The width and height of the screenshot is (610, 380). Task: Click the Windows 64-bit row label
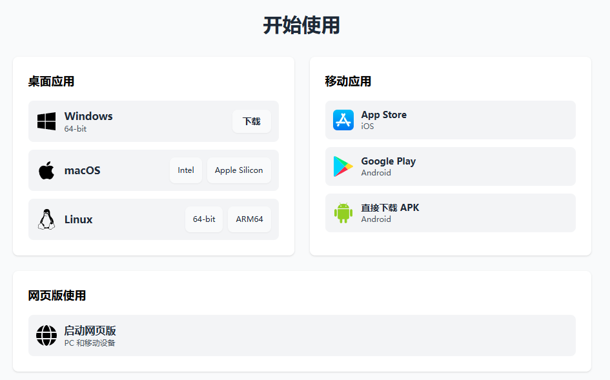pos(88,117)
